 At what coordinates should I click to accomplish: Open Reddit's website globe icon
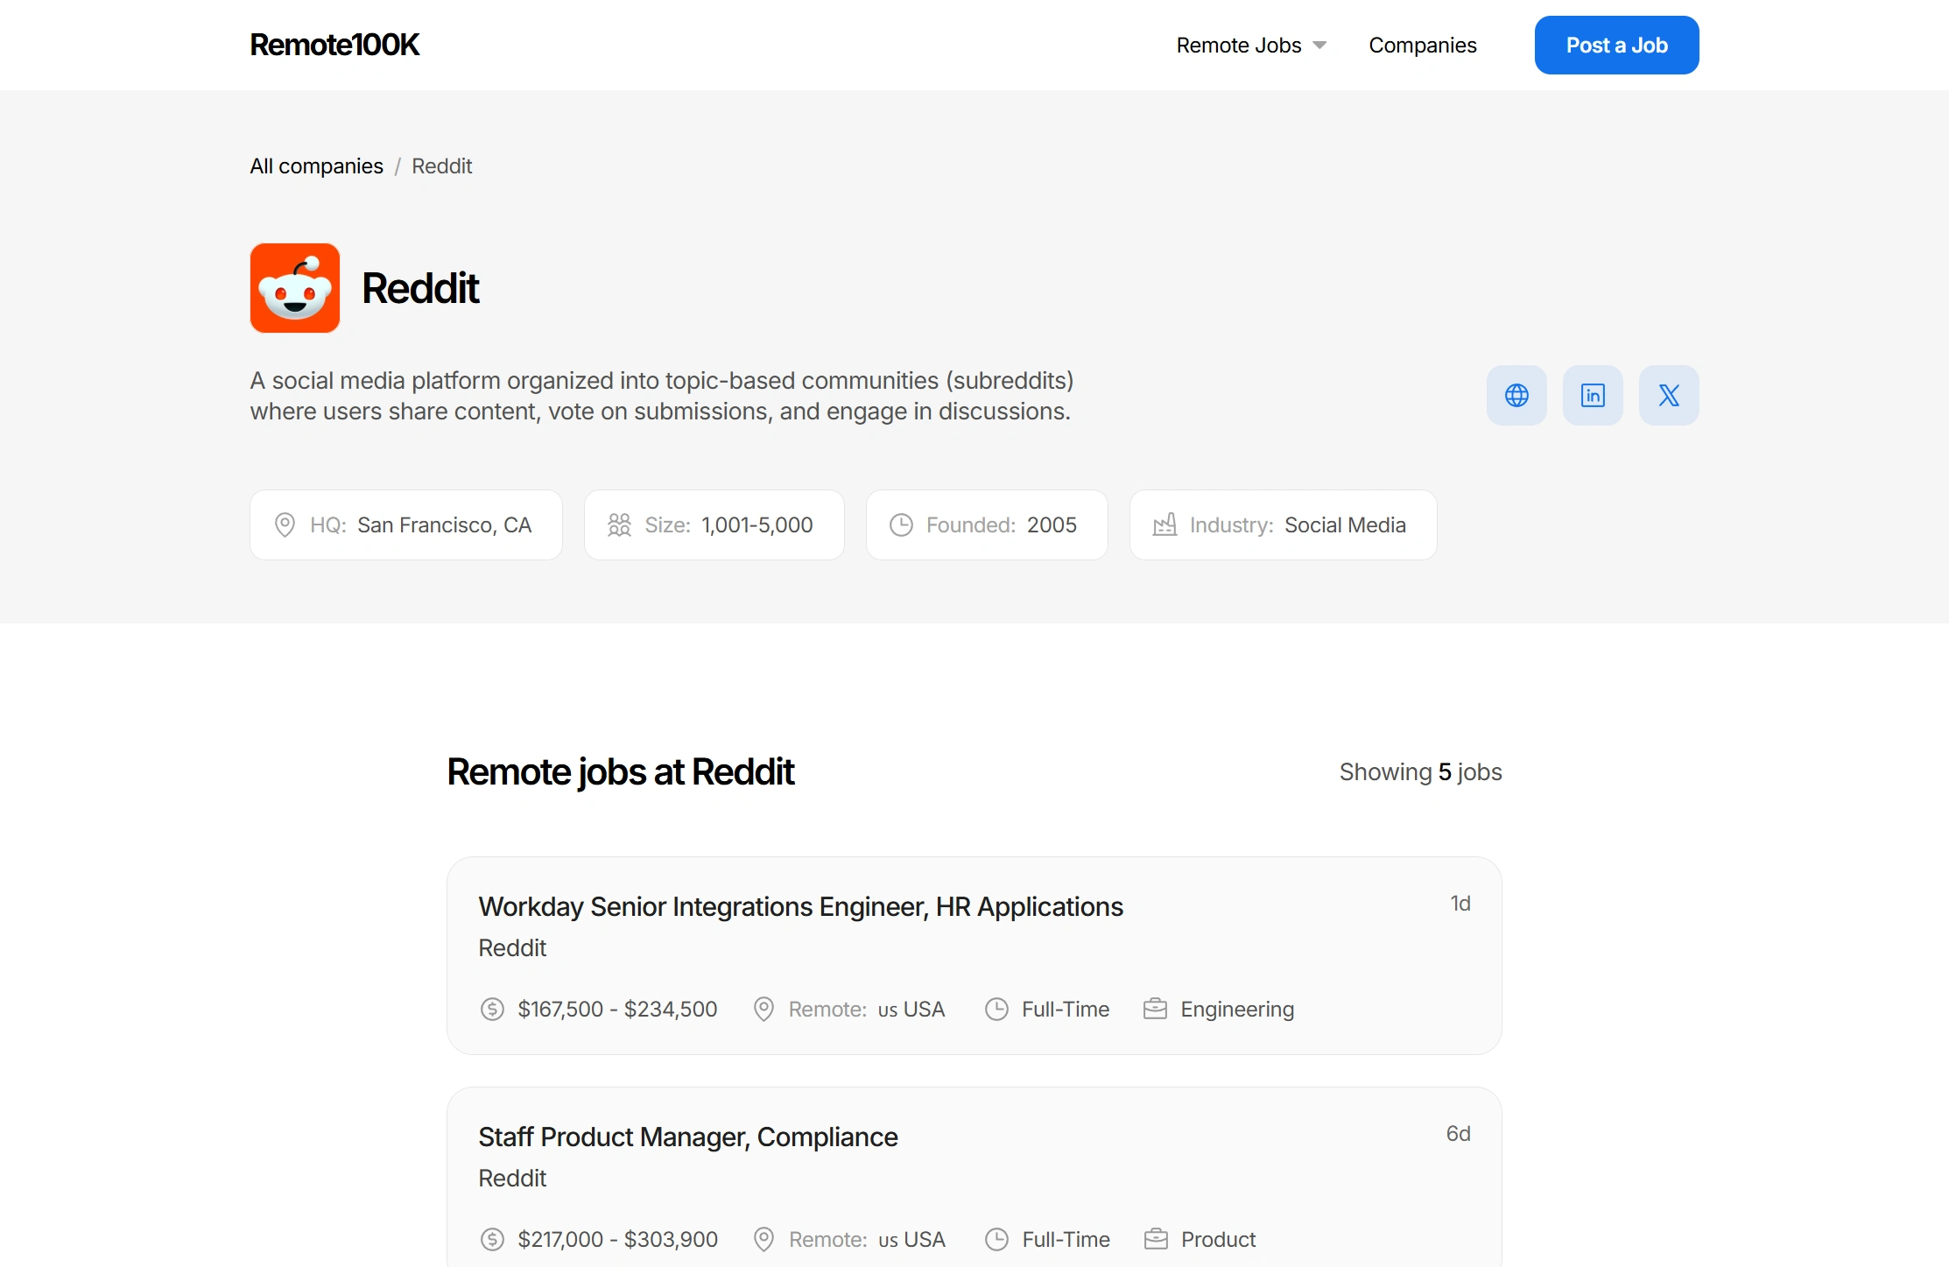[x=1516, y=396]
